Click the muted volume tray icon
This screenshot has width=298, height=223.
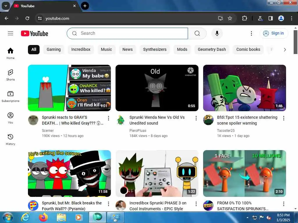[x=269, y=217]
